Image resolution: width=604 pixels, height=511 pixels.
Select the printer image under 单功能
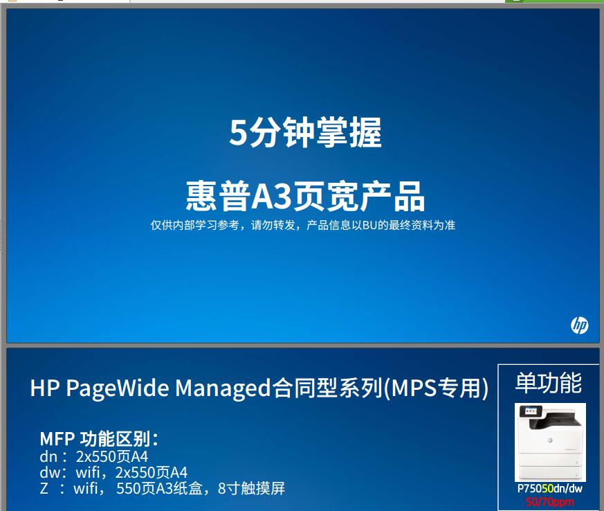coord(550,442)
